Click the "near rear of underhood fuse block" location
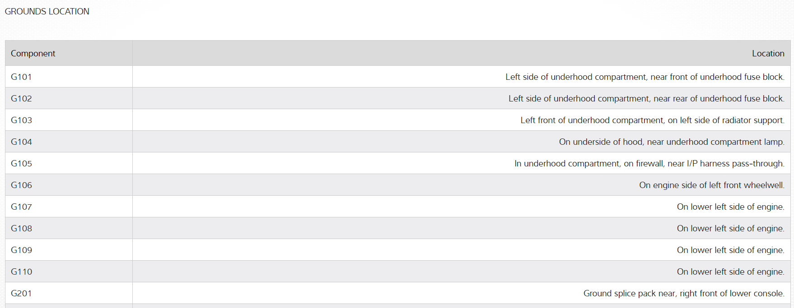Screen dimensions: 794x308 [x=646, y=98]
